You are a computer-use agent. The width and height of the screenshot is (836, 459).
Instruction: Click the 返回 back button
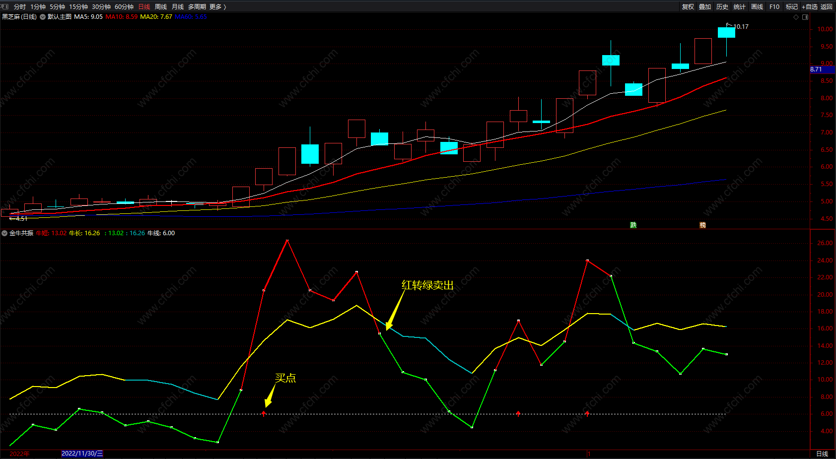click(827, 7)
